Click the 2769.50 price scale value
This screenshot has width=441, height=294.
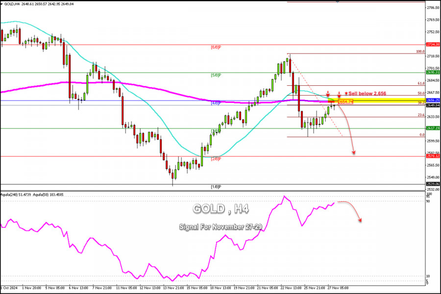point(433,20)
